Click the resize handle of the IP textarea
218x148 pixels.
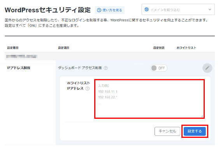pos(202,116)
